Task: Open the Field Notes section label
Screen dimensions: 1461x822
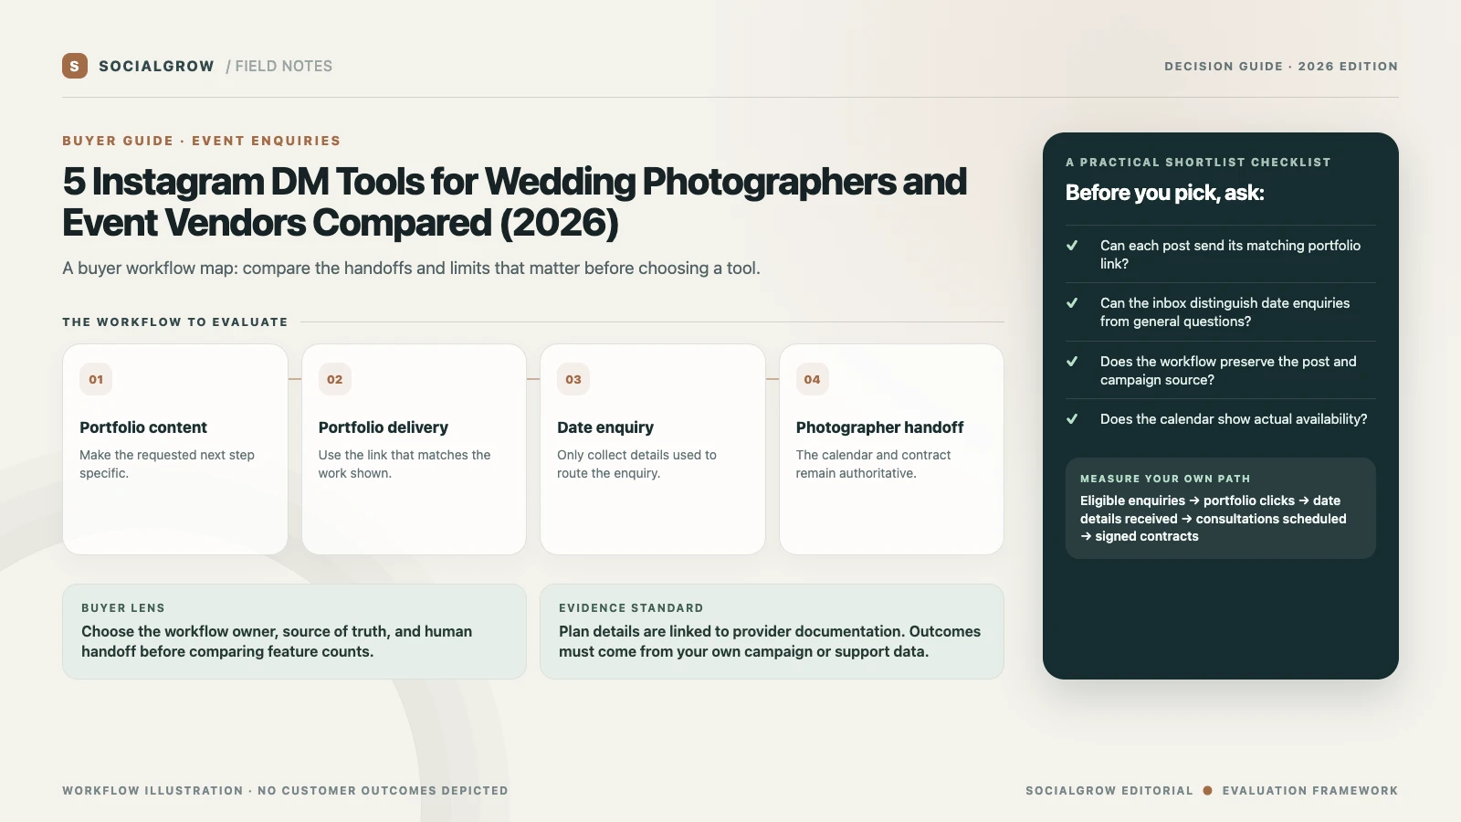Action: [279, 67]
